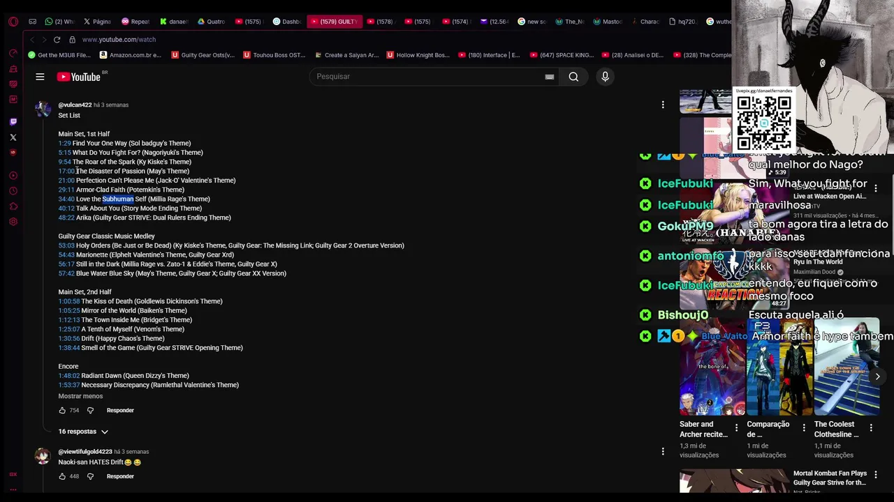Open The Coolest Clothesline short thumbnail
894x502 pixels.
click(x=847, y=367)
